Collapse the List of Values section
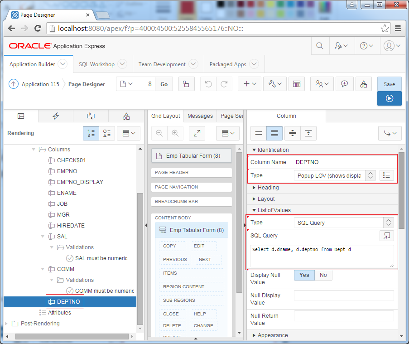The height and width of the screenshot is (344, 409). (x=254, y=210)
